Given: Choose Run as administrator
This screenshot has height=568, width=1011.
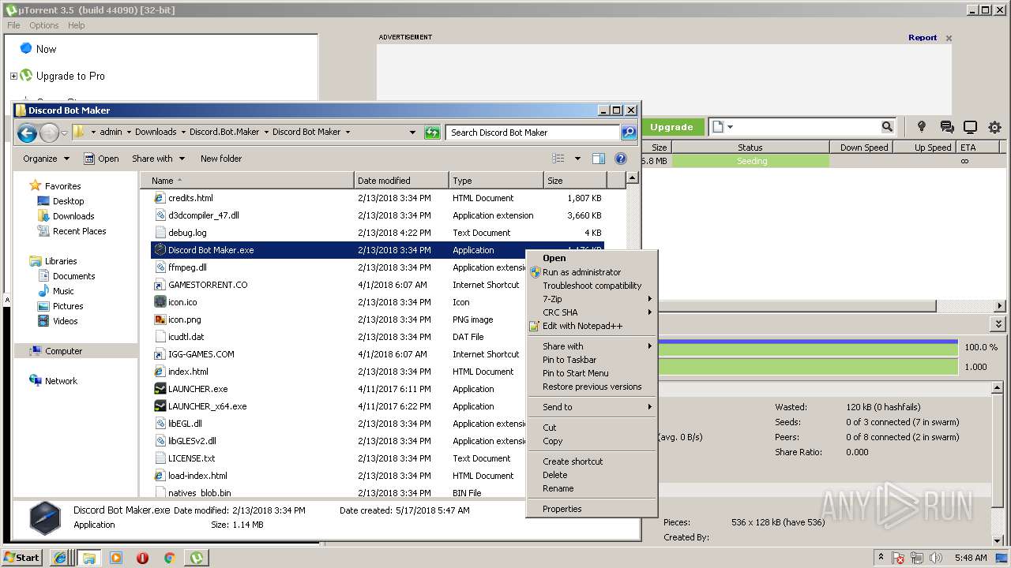Looking at the screenshot, I should click(581, 272).
